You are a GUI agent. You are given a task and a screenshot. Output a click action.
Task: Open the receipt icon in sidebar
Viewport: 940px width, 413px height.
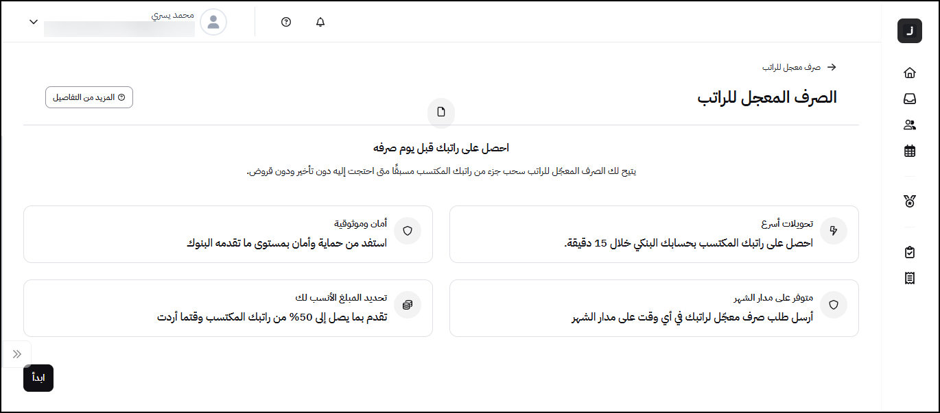pos(910,277)
